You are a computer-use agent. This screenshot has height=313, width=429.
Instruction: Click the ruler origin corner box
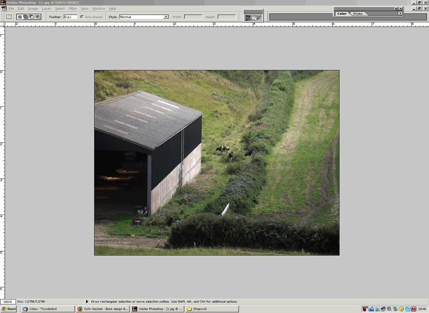coord(3,24)
